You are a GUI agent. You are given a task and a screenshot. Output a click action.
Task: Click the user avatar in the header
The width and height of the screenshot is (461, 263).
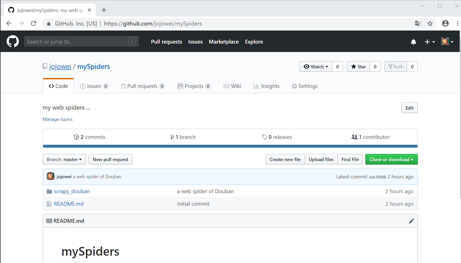446,41
